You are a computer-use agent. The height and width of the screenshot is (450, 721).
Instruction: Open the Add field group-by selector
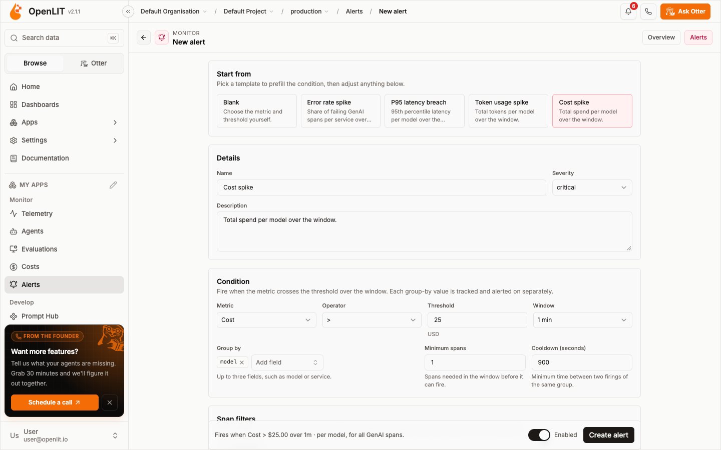click(287, 362)
